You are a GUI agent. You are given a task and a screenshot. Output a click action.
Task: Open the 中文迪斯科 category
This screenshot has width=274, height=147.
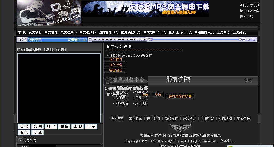click(88, 32)
